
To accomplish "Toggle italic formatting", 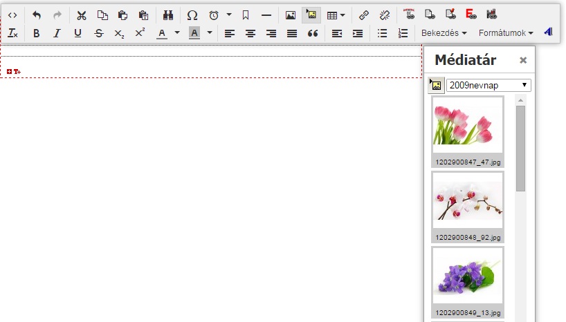I will (x=57, y=33).
